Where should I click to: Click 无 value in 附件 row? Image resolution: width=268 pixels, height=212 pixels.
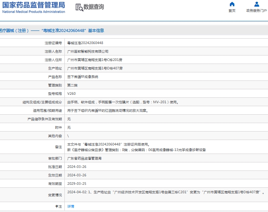click(x=69, y=127)
